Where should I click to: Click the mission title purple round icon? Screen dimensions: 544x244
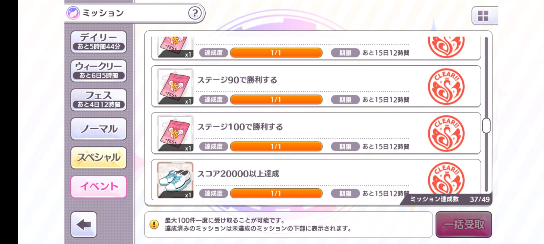[73, 13]
